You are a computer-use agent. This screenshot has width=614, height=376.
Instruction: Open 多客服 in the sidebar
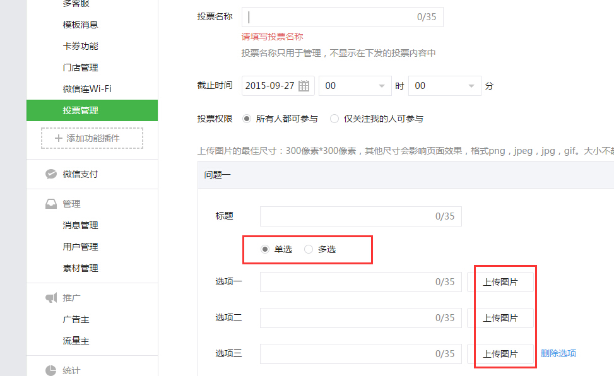pyautogui.click(x=76, y=4)
